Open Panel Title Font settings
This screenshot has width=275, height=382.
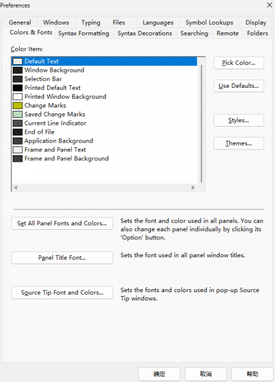pos(62,258)
